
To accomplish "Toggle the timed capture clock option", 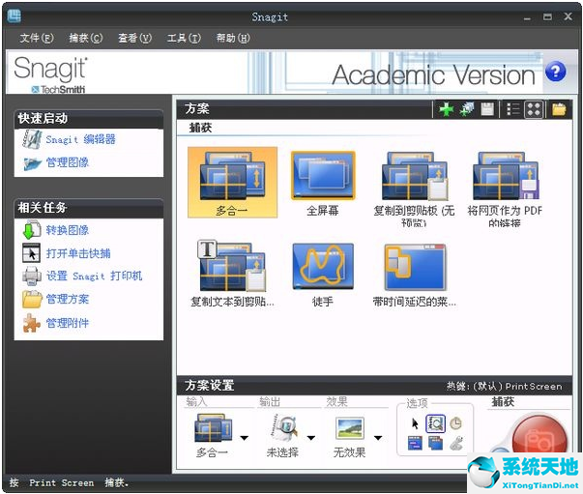I will coord(455,423).
